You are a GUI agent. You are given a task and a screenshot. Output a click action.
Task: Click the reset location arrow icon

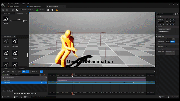(176, 19)
